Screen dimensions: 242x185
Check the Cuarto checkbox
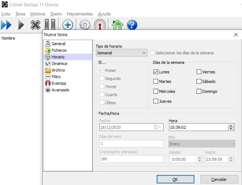(102, 94)
